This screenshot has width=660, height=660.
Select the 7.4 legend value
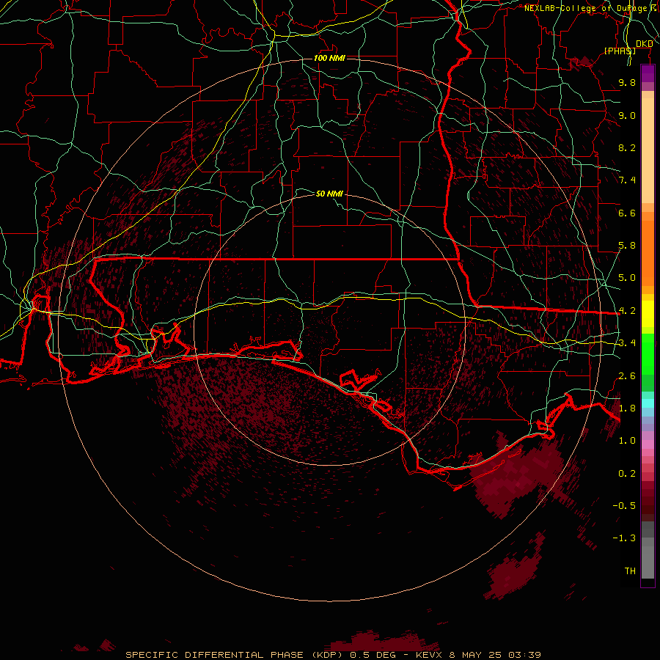point(627,180)
